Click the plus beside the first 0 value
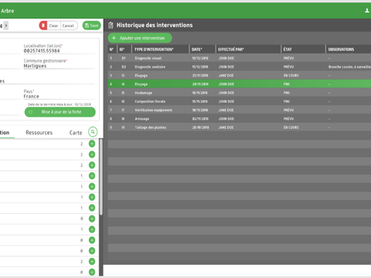371x278 pixels. (x=92, y=219)
